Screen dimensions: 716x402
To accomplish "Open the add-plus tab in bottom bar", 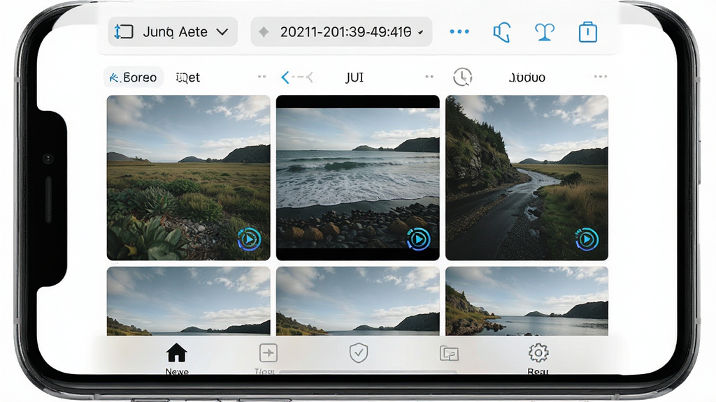I will coord(268,359).
